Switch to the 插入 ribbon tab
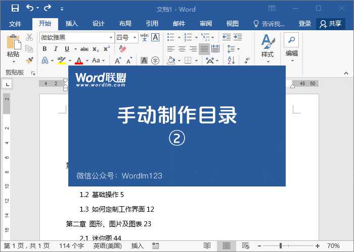Image resolution: width=354 pixels, height=252 pixels. [72, 24]
